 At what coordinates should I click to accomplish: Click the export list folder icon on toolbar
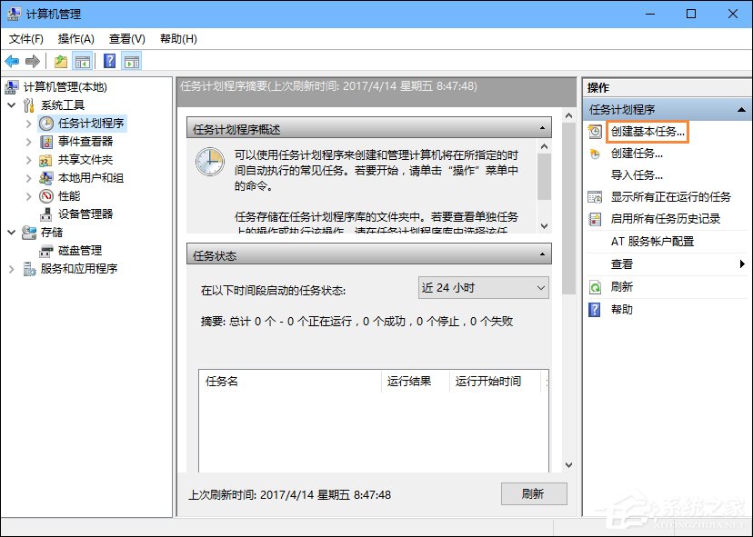(59, 60)
